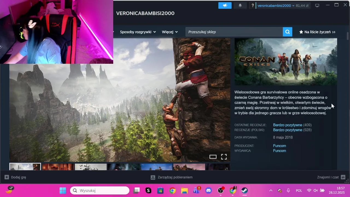This screenshot has width=350, height=197.
Task: Click the Windows Wyszukaj search box
Action: click(x=100, y=190)
